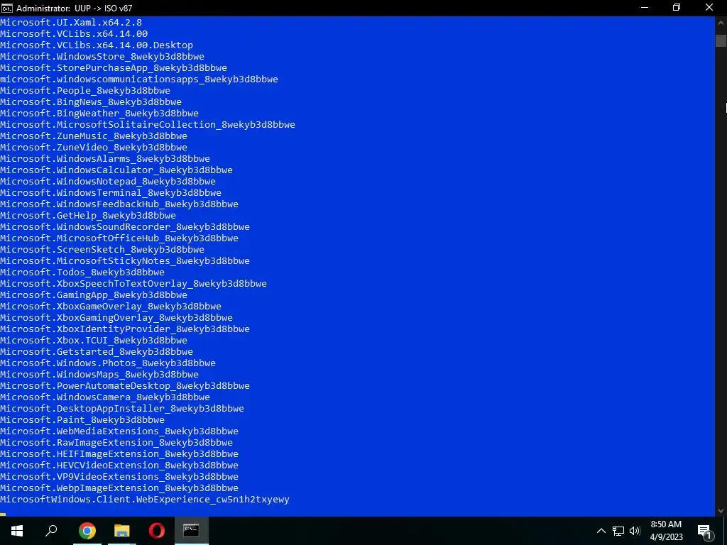Click the Microsoft.BingWeather line
Viewport: 727px width, 545px height.
tap(99, 113)
